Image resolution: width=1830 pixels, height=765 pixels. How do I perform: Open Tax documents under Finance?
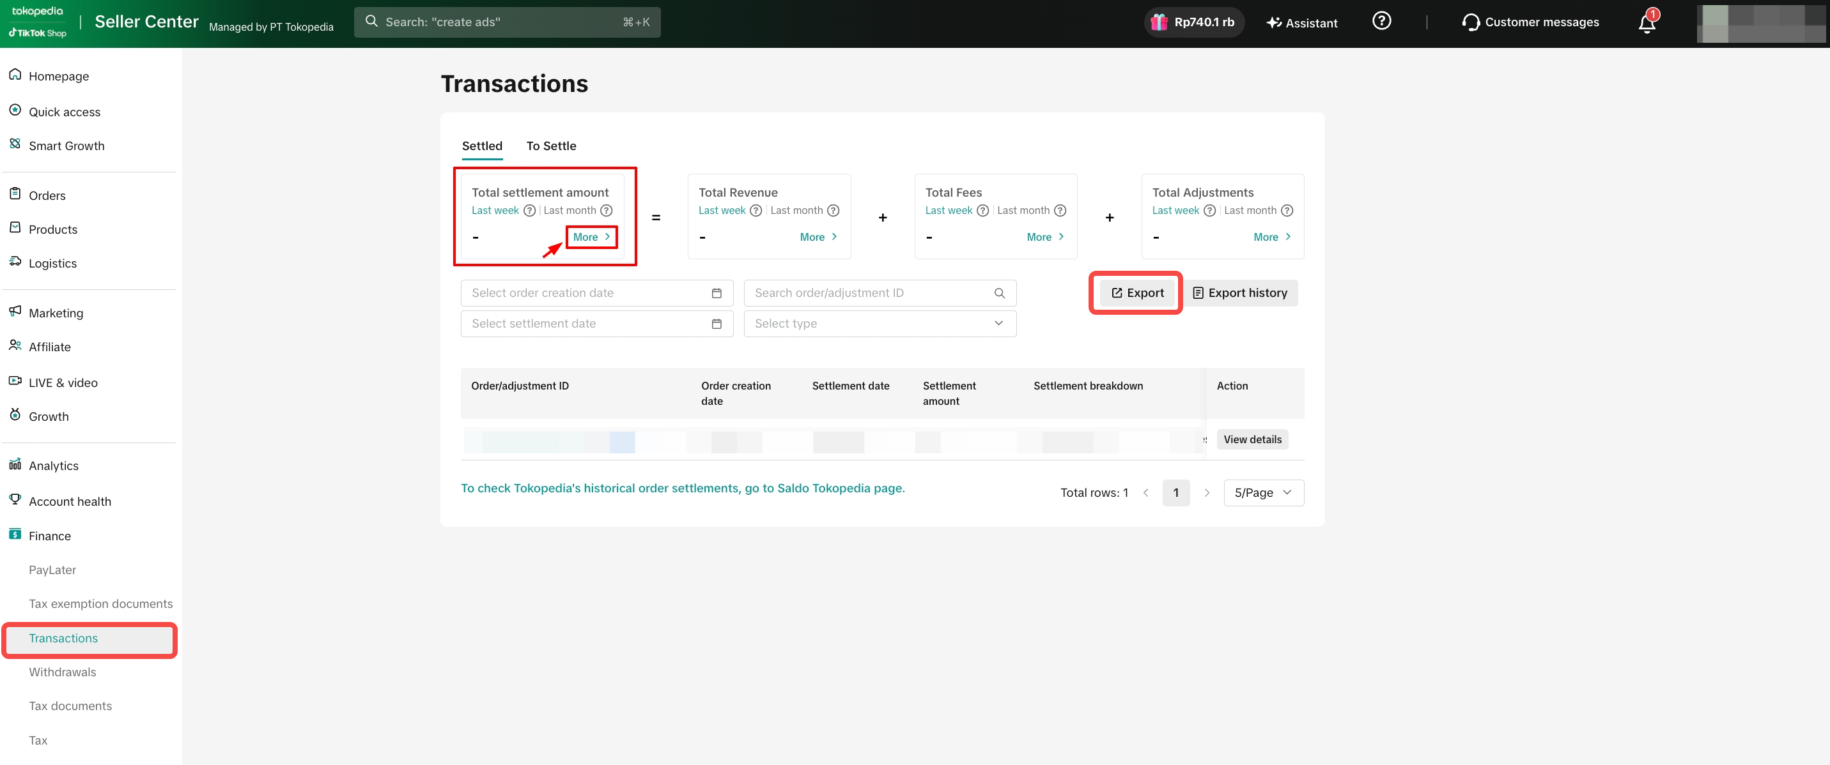pyautogui.click(x=70, y=706)
